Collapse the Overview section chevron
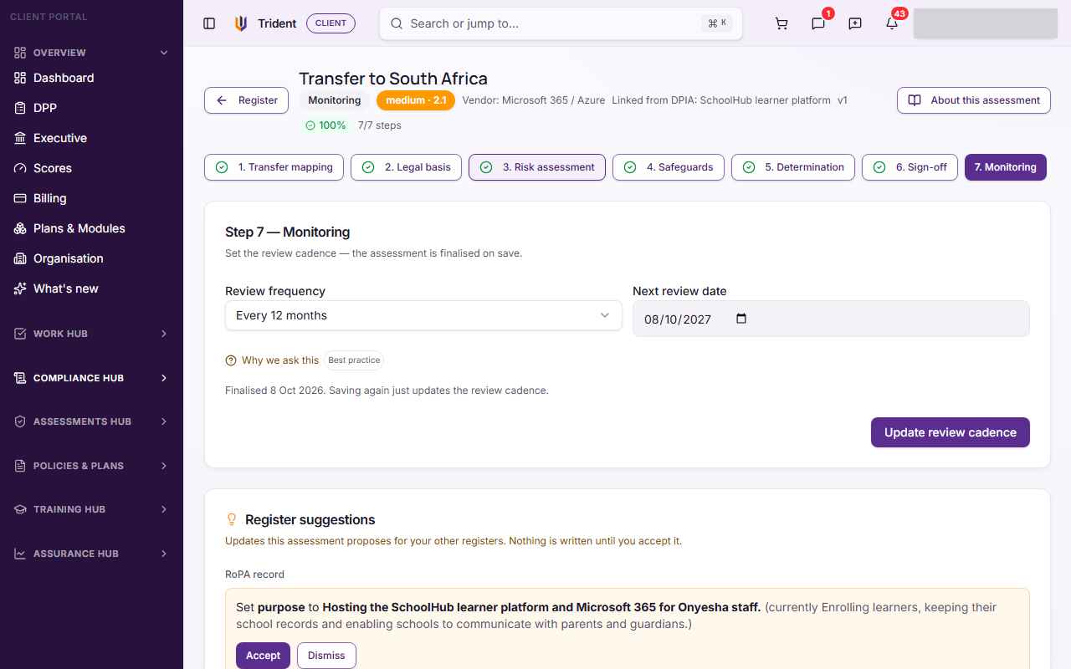The image size is (1071, 669). pos(164,53)
